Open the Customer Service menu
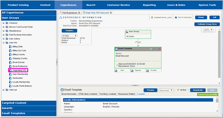Image resolution: width=223 pixels, height=118 pixels. pos(118,5)
